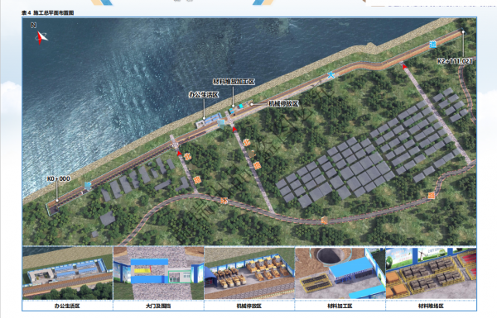Click the orange '环' ring road label

point(224,200)
